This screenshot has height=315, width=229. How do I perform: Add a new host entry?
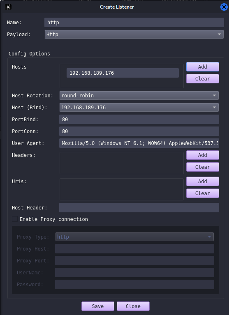tap(202, 67)
